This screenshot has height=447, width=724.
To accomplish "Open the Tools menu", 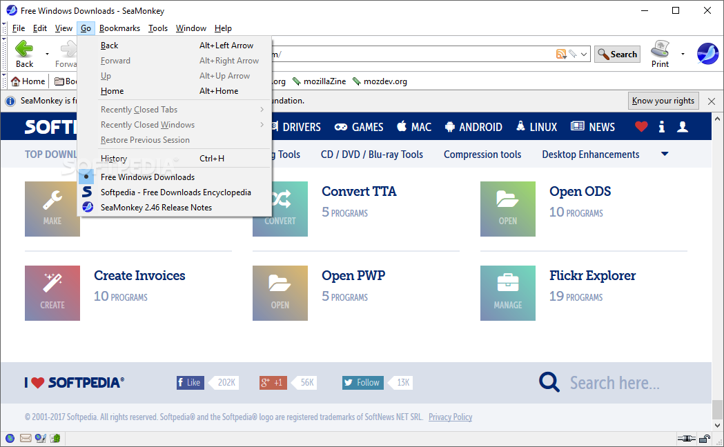I will pyautogui.click(x=158, y=28).
